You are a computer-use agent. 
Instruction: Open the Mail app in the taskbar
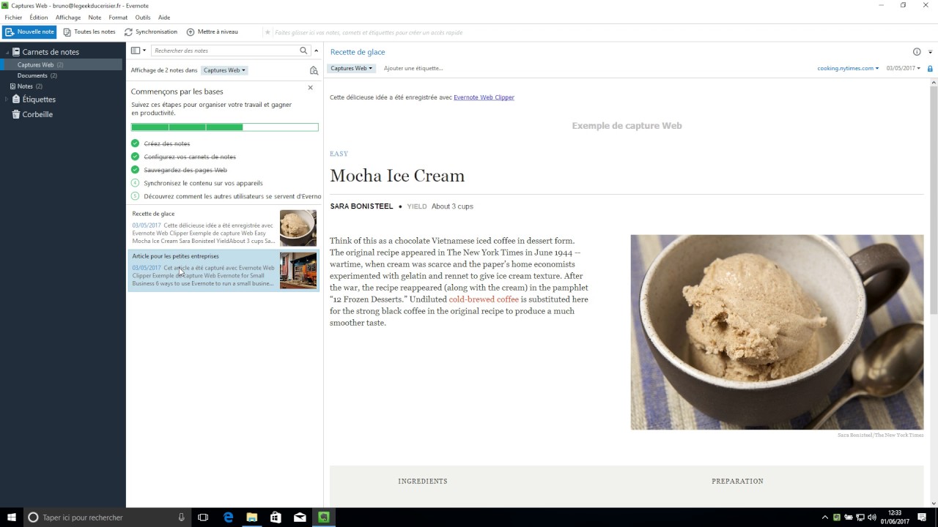[300, 517]
